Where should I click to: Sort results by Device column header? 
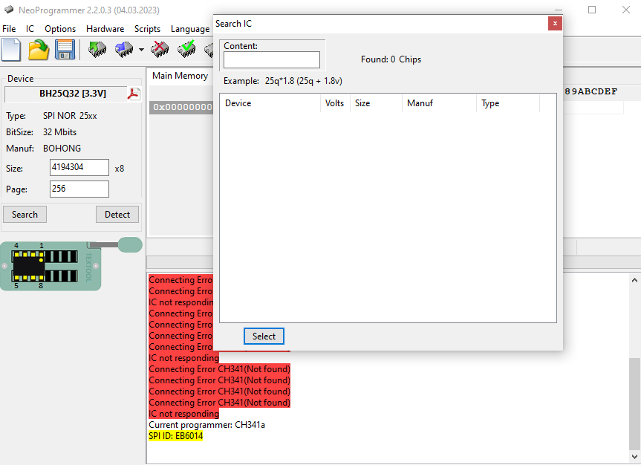click(270, 103)
